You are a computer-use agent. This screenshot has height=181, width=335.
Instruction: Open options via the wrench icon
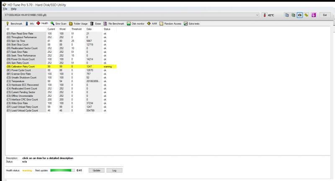(x=307, y=15)
